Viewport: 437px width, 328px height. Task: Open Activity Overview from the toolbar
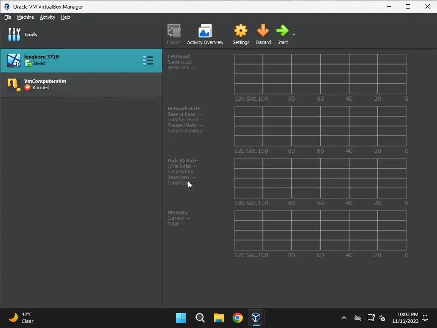click(205, 34)
